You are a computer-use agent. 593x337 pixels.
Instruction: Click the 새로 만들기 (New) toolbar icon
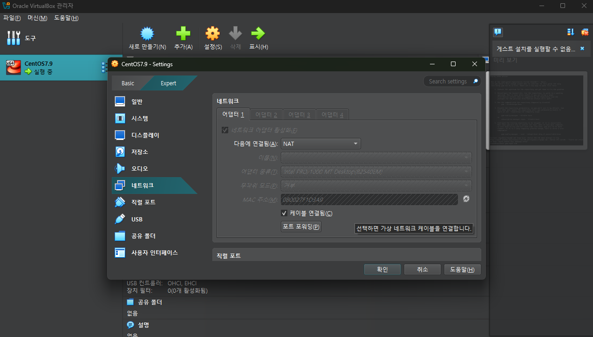(147, 34)
